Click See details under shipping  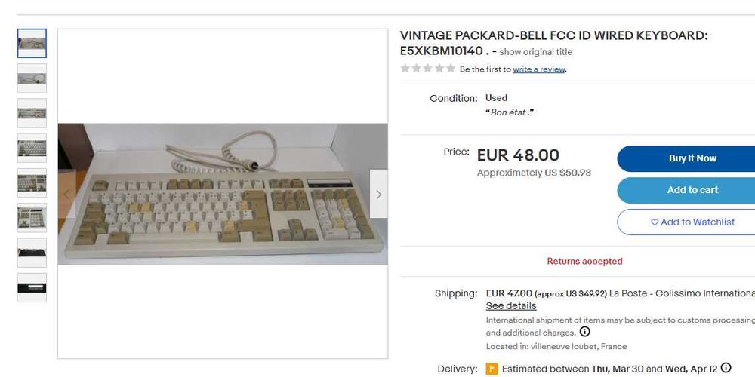click(511, 306)
